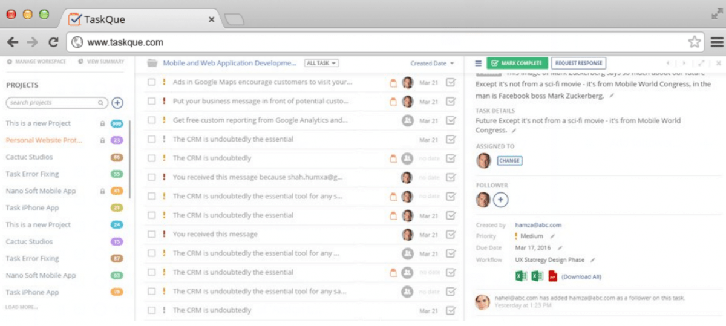Open the Created Date sort dropdown
Screen dimensions: 726x326
(x=432, y=63)
